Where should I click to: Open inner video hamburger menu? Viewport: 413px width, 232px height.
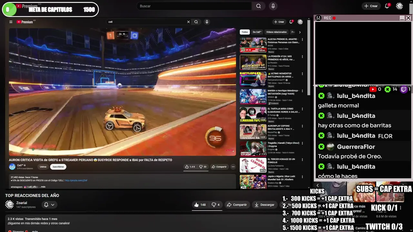[x=11, y=22]
